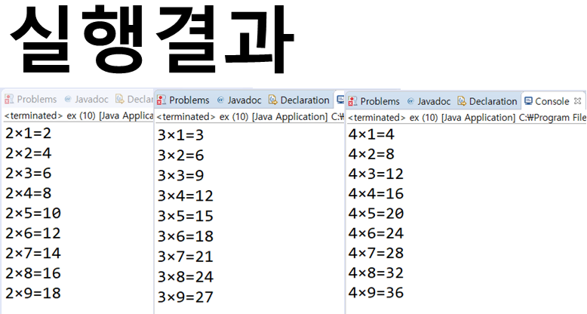587x314 pixels.
Task: Select the output line 2×7=14
Action: [x=33, y=254]
